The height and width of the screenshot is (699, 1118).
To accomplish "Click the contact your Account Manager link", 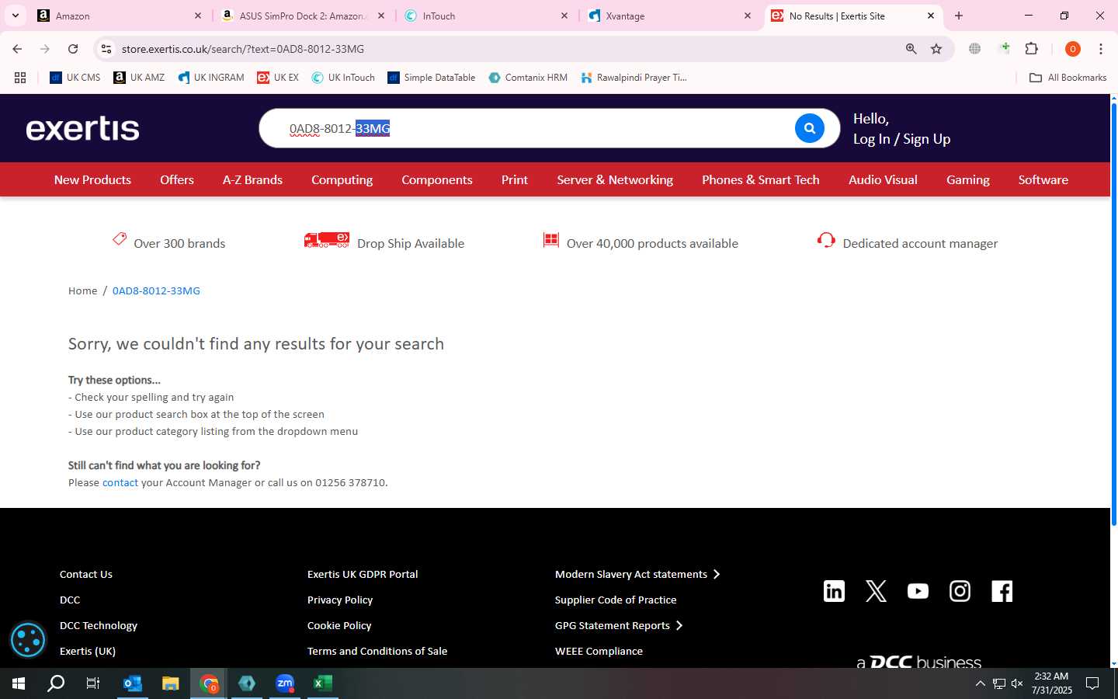I will coord(120,482).
